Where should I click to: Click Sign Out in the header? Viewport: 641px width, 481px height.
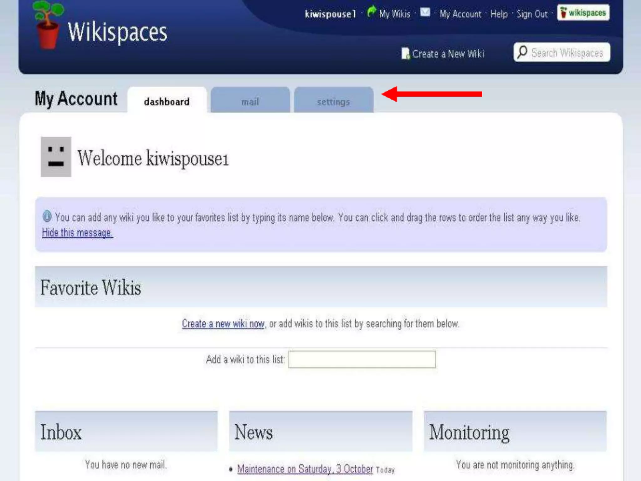(x=532, y=14)
